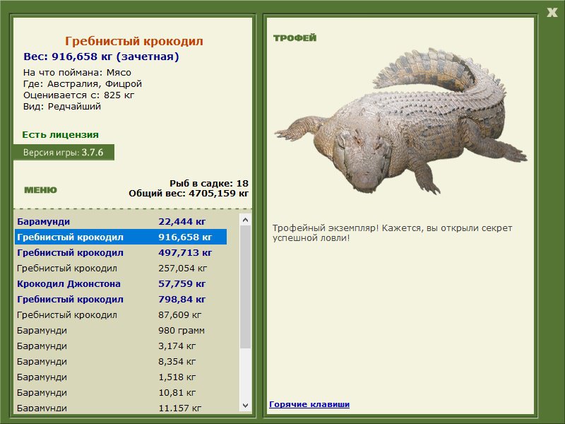Select the Гребнистый крокодил 916,658 кг row

121,237
